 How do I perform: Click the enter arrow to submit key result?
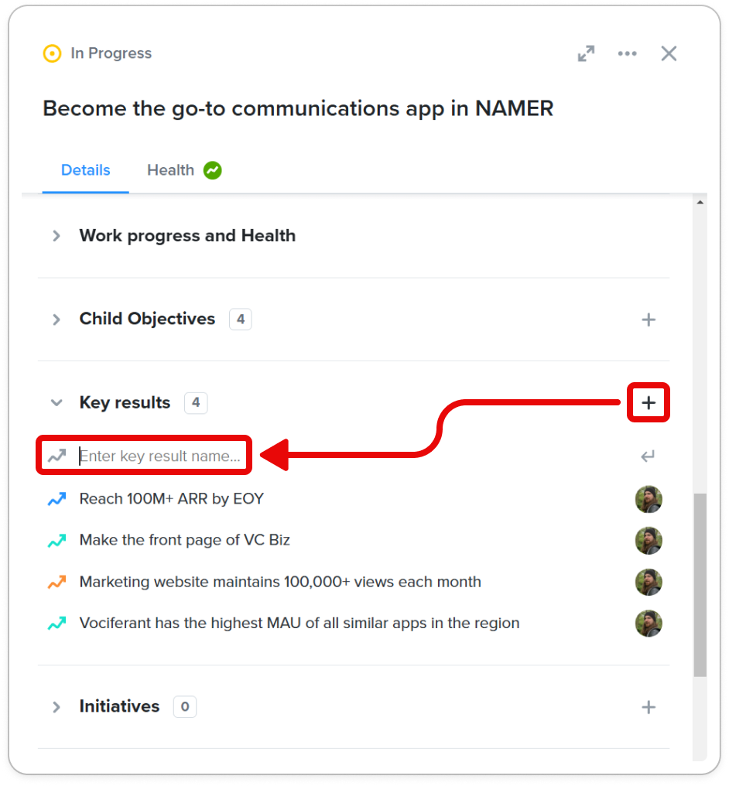pos(648,456)
